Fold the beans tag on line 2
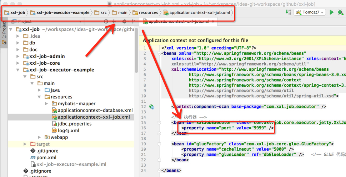This screenshot has width=346, height=177. pos(159,53)
